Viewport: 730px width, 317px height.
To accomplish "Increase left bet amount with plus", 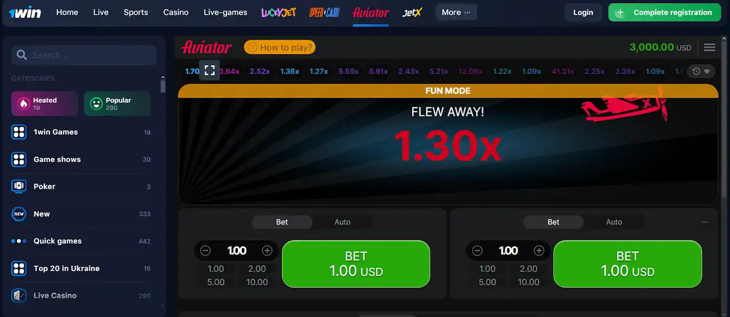I will [267, 250].
